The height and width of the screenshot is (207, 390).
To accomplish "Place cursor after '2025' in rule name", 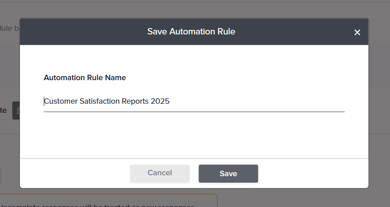I will click(170, 101).
